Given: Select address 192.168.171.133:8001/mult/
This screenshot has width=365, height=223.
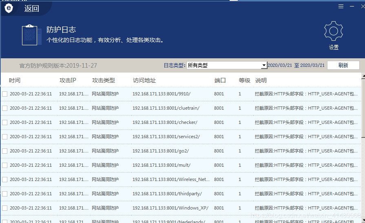Looking at the screenshot, I should [161, 165].
